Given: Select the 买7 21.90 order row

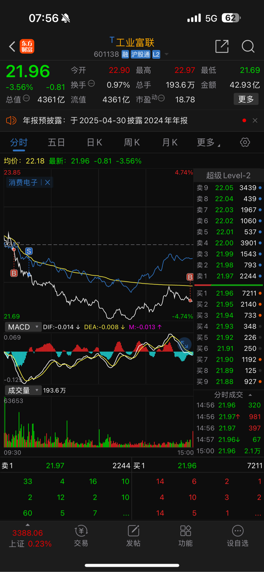Looking at the screenshot, I should pyautogui.click(x=229, y=360).
